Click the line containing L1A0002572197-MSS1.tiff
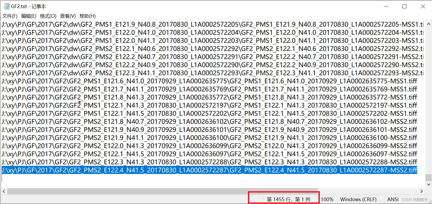This screenshot has width=432, height=204. 209,106
